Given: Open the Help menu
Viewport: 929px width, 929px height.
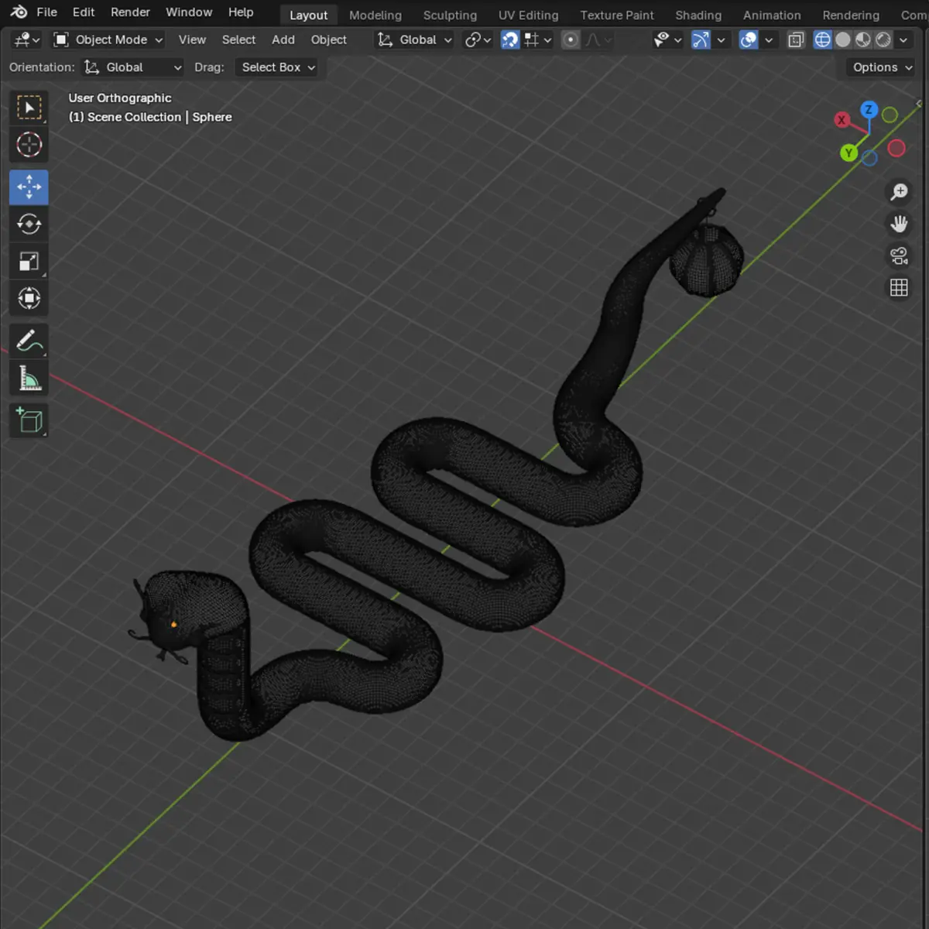Looking at the screenshot, I should [241, 12].
